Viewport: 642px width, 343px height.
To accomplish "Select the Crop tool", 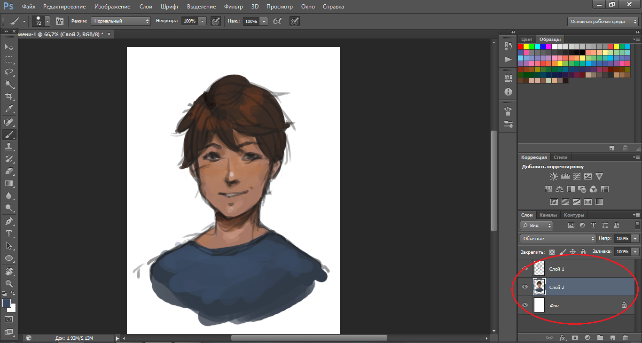I will (x=9, y=96).
